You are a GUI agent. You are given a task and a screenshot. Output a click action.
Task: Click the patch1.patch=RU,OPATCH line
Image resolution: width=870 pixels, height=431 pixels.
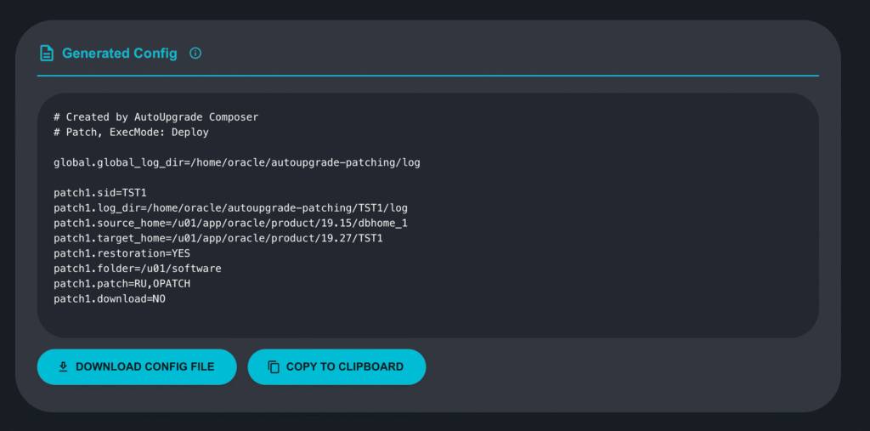121,284
